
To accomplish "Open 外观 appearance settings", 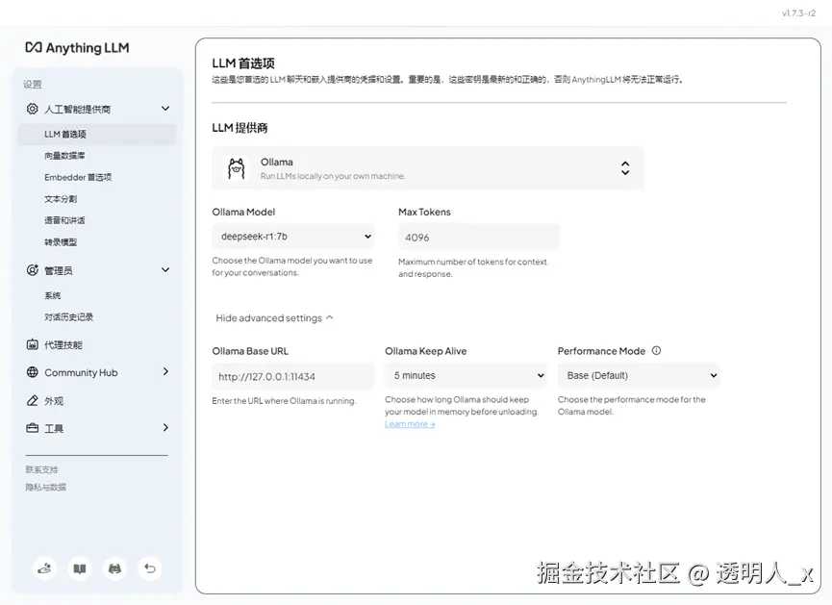I will tap(54, 401).
